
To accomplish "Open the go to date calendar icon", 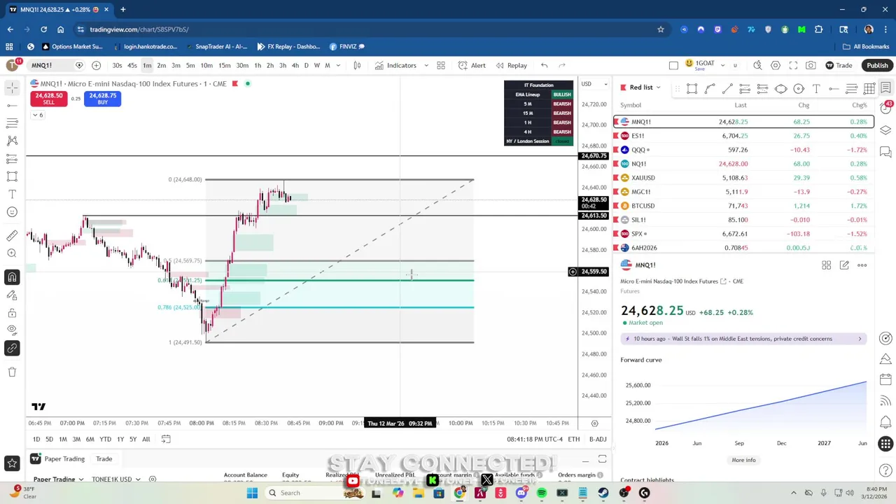I will tap(166, 439).
